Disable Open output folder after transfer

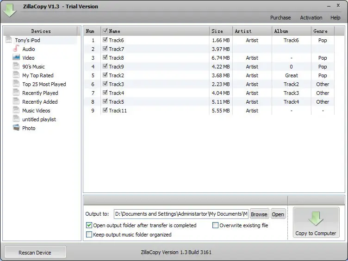click(x=89, y=225)
